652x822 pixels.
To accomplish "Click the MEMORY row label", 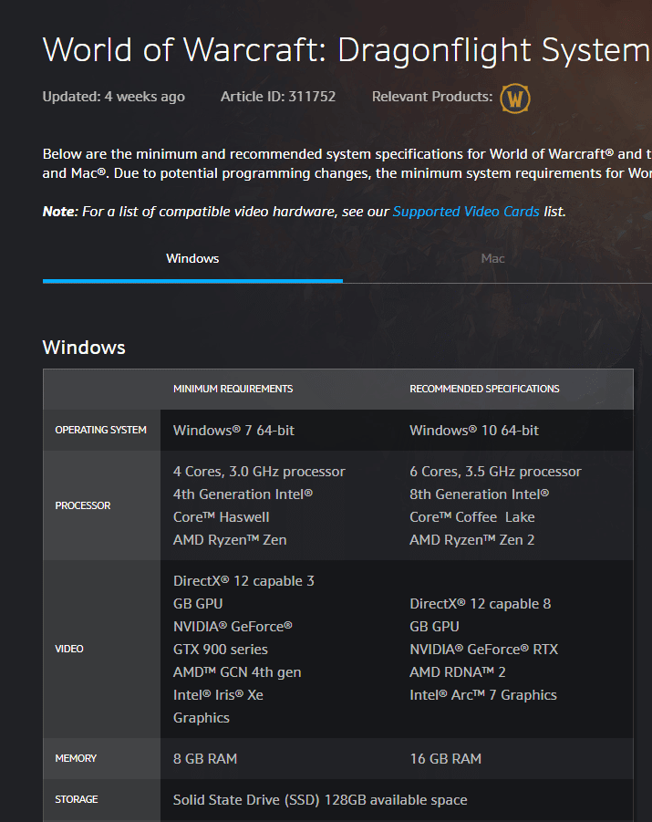I will point(76,758).
